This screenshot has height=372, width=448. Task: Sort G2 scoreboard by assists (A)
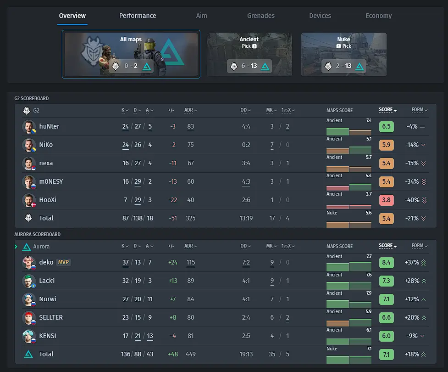pyautogui.click(x=149, y=110)
